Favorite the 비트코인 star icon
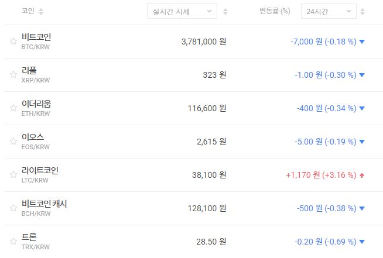This screenshot has height=258, width=383. [13, 41]
